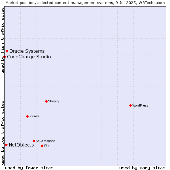This screenshot has height=170, width=170.
Task: Click the "Shopify" label
Action: coord(54,101)
